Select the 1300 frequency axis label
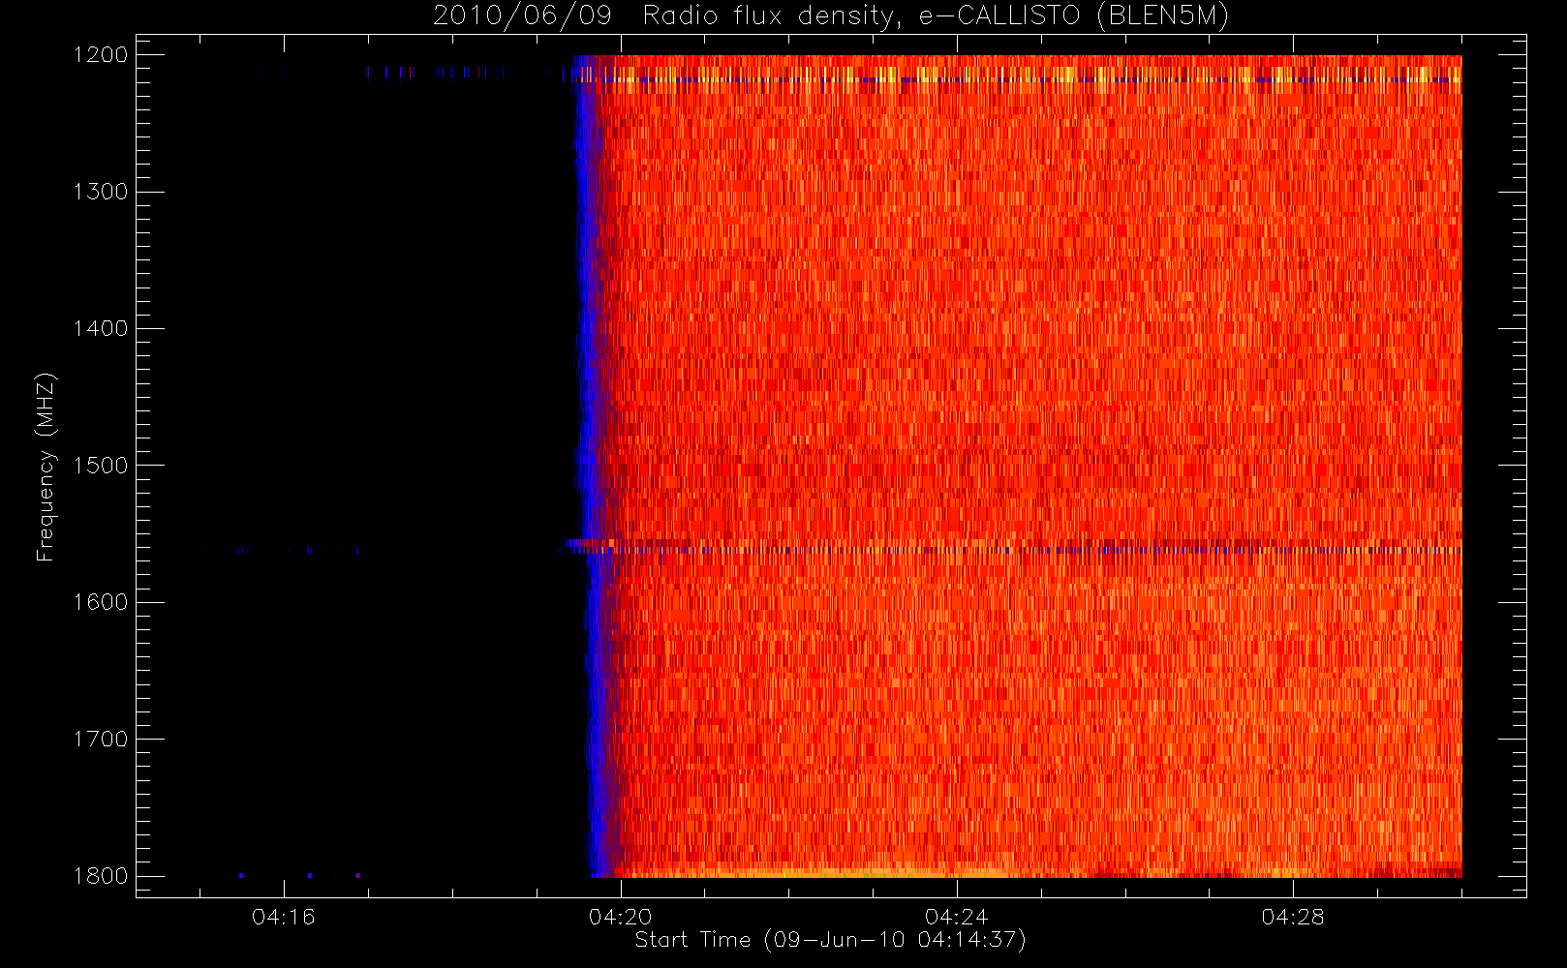Image resolution: width=1567 pixels, height=968 pixels. point(101,192)
